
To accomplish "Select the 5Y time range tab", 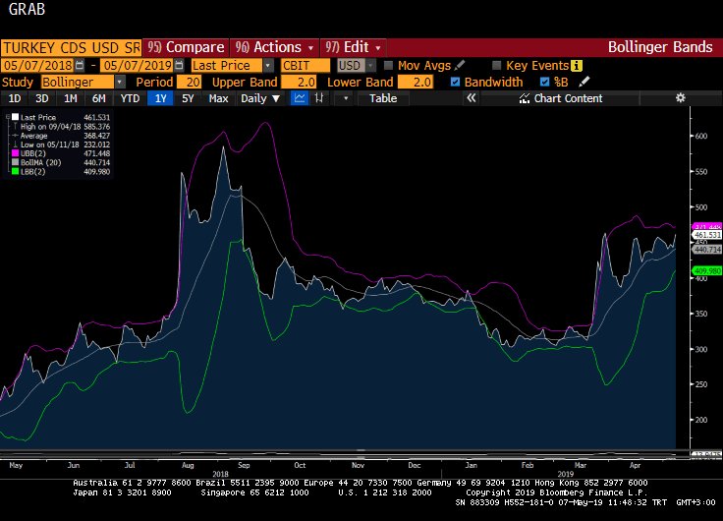I will coord(188,98).
